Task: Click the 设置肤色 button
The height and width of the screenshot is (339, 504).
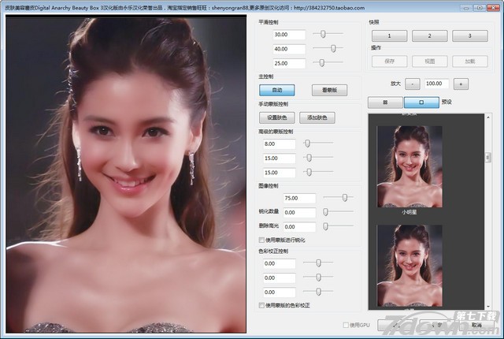Action: pos(276,117)
